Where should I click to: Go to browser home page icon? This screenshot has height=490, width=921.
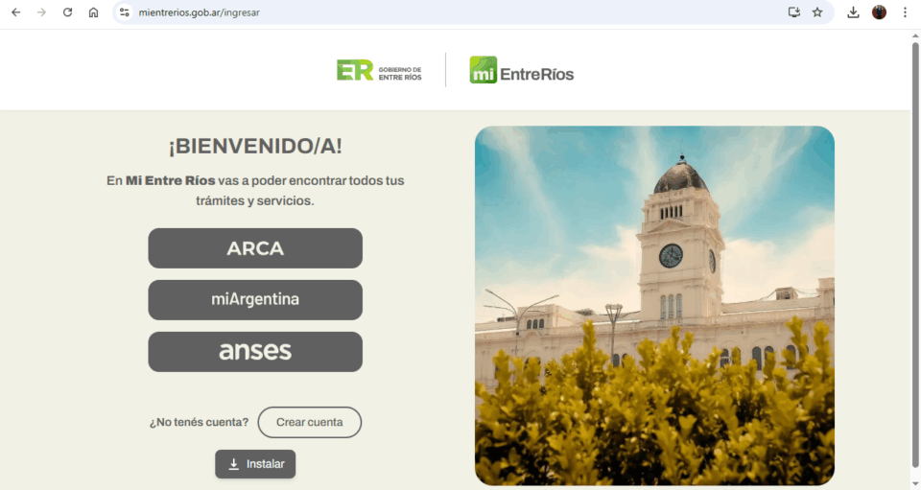click(93, 12)
